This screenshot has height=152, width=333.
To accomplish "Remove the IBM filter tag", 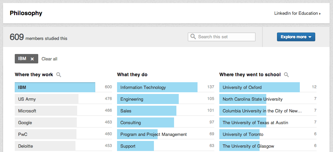I will 32,59.
